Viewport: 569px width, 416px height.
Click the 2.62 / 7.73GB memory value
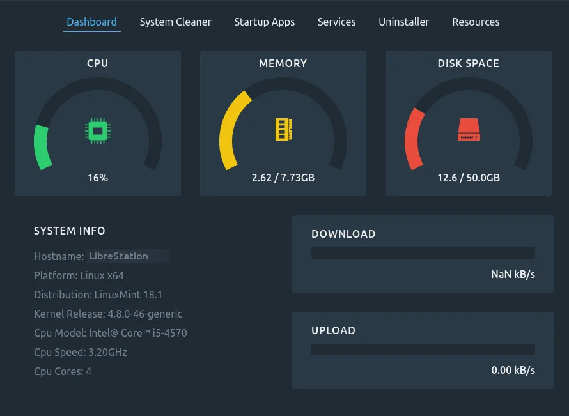pyautogui.click(x=283, y=178)
